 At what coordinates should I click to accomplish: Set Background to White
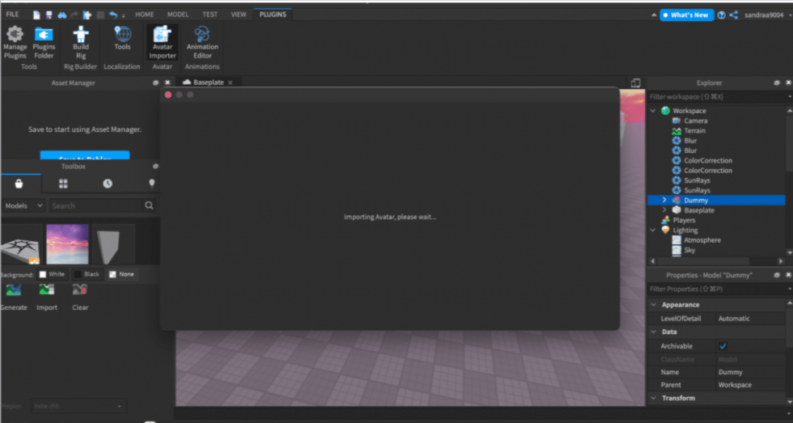(x=52, y=274)
